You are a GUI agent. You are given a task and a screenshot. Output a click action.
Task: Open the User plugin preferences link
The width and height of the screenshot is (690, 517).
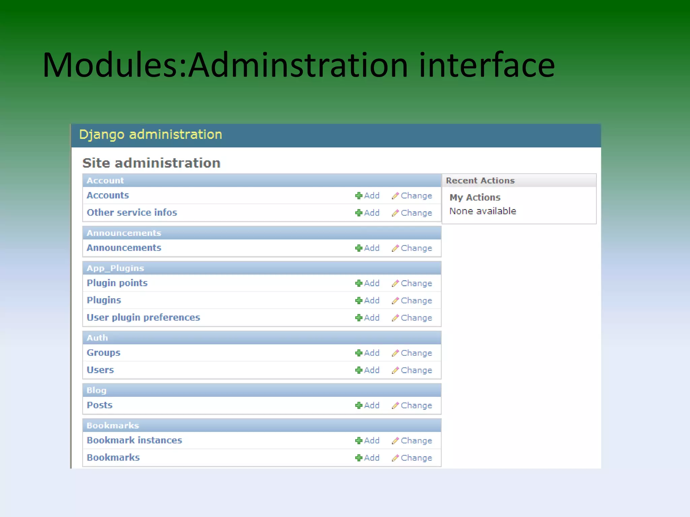point(143,317)
